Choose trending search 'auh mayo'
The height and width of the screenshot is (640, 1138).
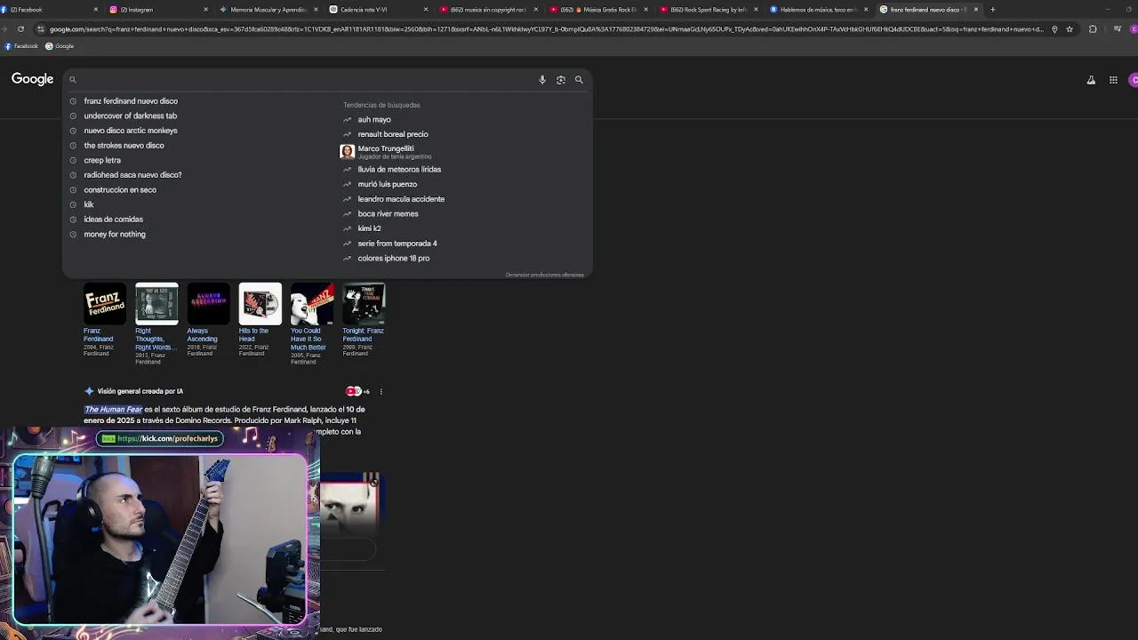pyautogui.click(x=374, y=120)
